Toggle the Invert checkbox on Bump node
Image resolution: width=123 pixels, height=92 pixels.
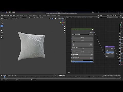[x=106, y=50]
